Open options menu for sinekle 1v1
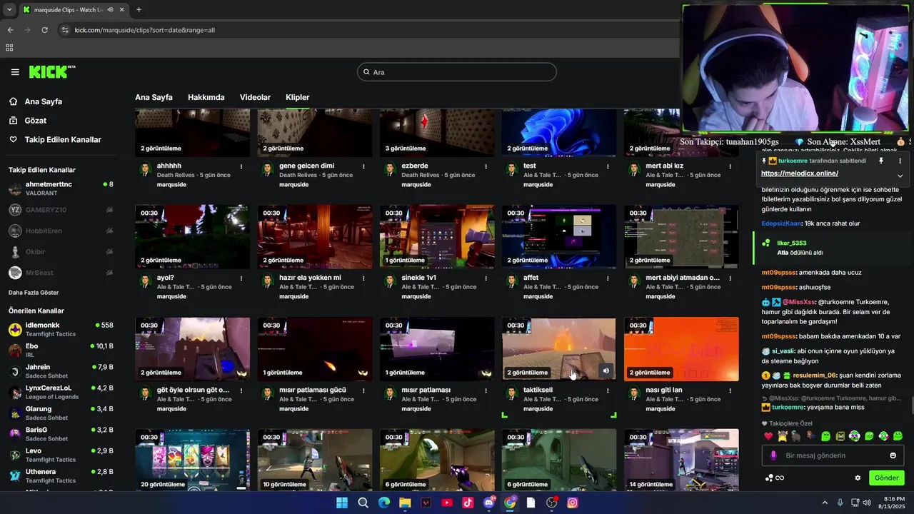Viewport: 914px width, 514px height. pos(486,278)
